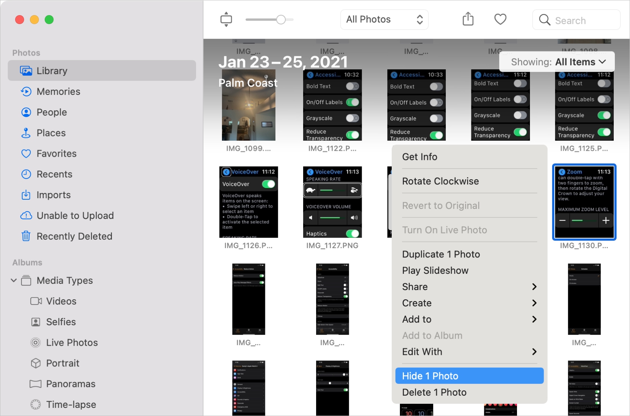Click the file name "IMG_1099...."
This screenshot has height=416, width=630.
(249, 149)
